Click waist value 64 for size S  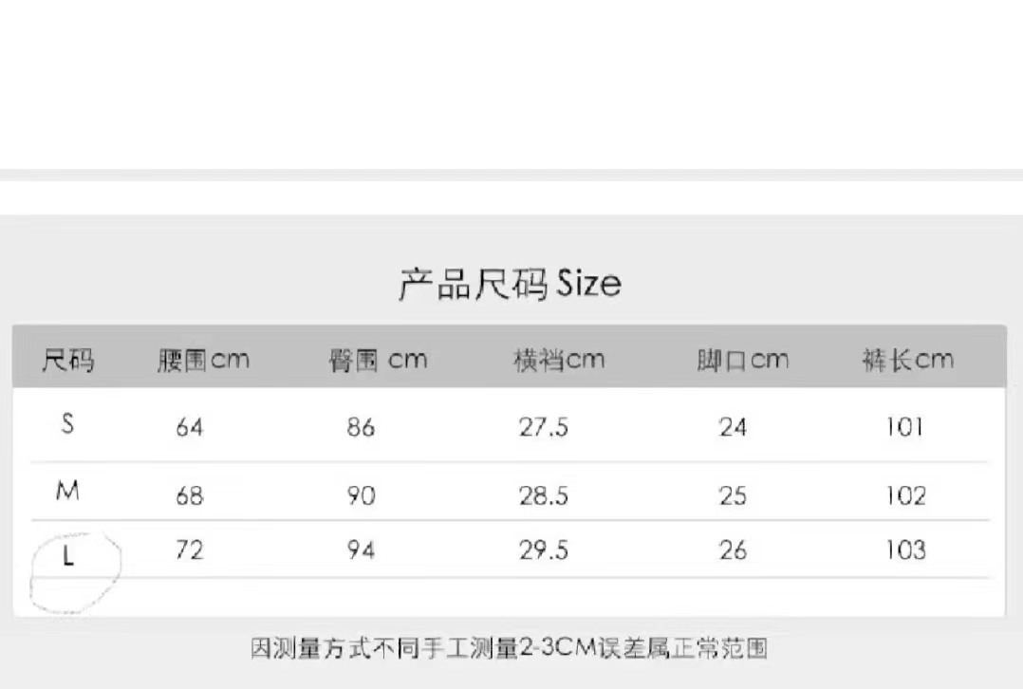point(190,428)
